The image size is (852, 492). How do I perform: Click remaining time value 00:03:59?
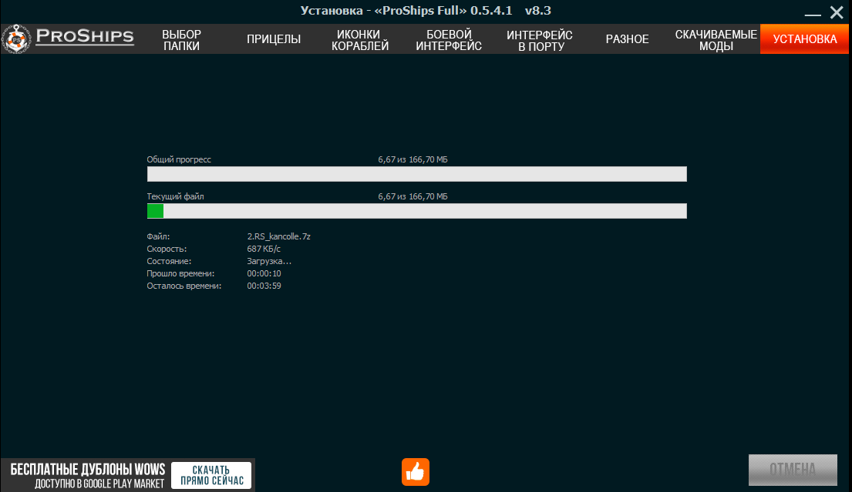[x=264, y=286]
